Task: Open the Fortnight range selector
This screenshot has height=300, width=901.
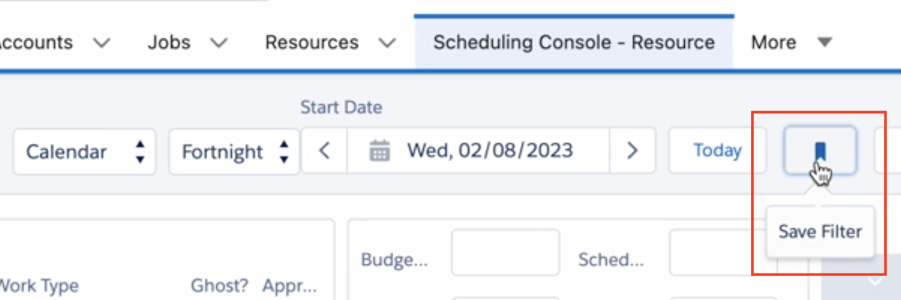Action: coord(234,152)
